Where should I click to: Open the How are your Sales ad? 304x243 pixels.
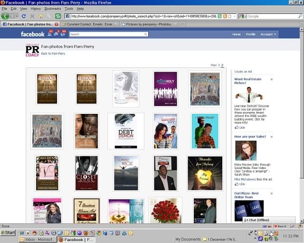(x=250, y=137)
